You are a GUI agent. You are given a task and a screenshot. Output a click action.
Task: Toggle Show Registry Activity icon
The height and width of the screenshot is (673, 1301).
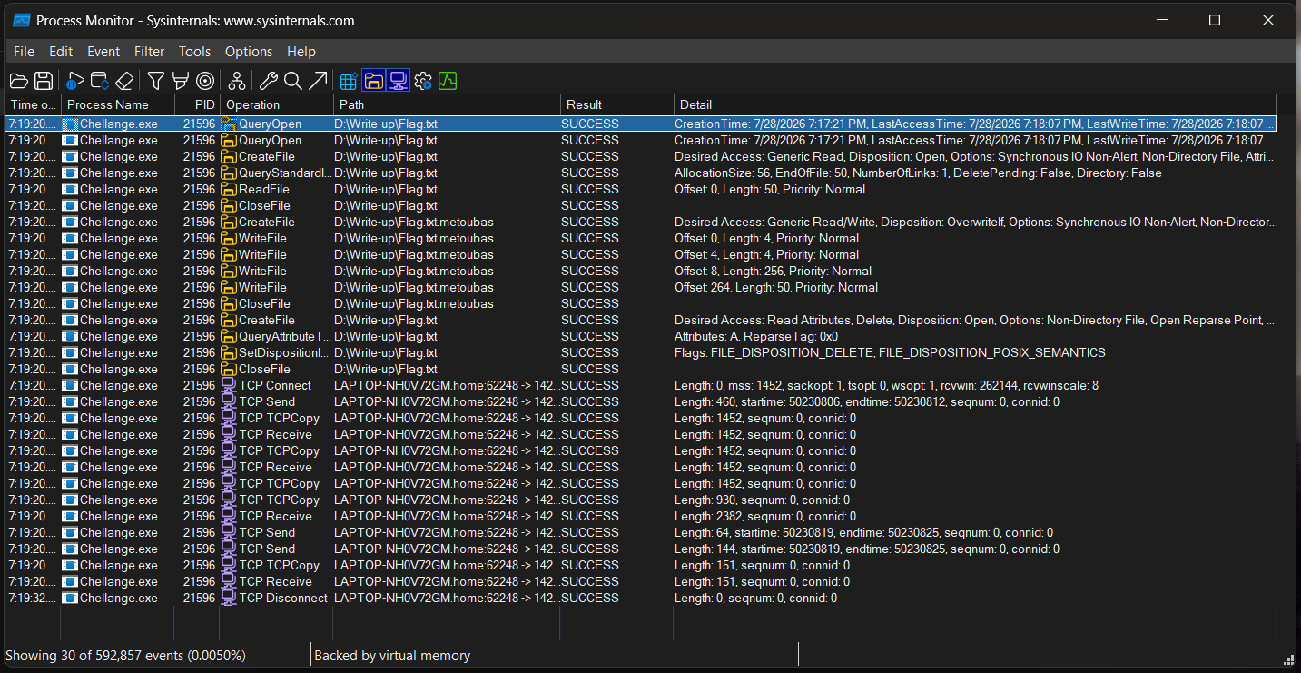tap(349, 81)
